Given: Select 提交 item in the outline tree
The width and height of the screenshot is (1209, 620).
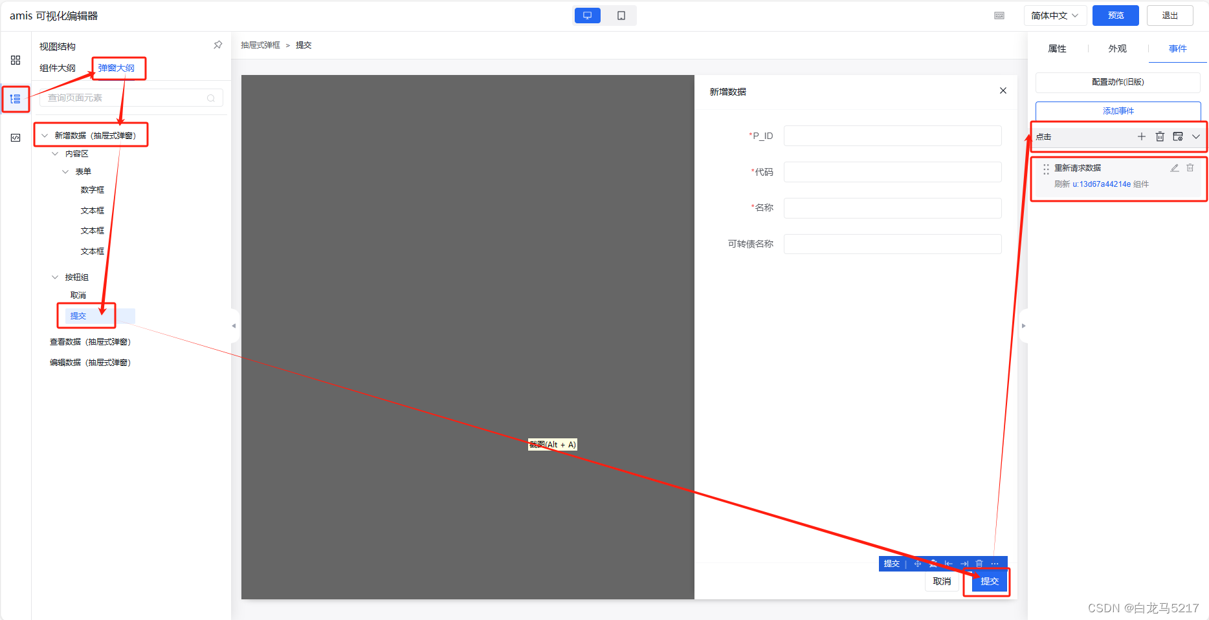Looking at the screenshot, I should 78,316.
